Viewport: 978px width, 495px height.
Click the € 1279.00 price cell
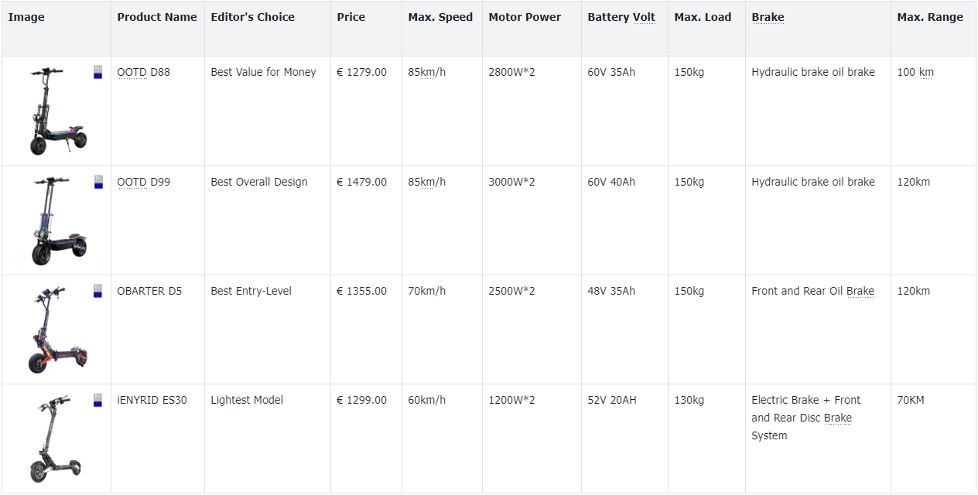361,72
